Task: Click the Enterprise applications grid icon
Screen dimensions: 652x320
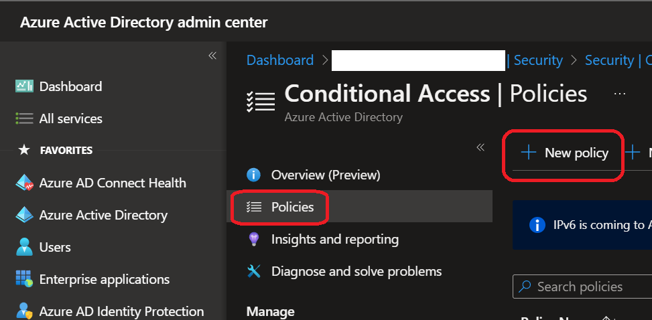Action: [x=24, y=279]
